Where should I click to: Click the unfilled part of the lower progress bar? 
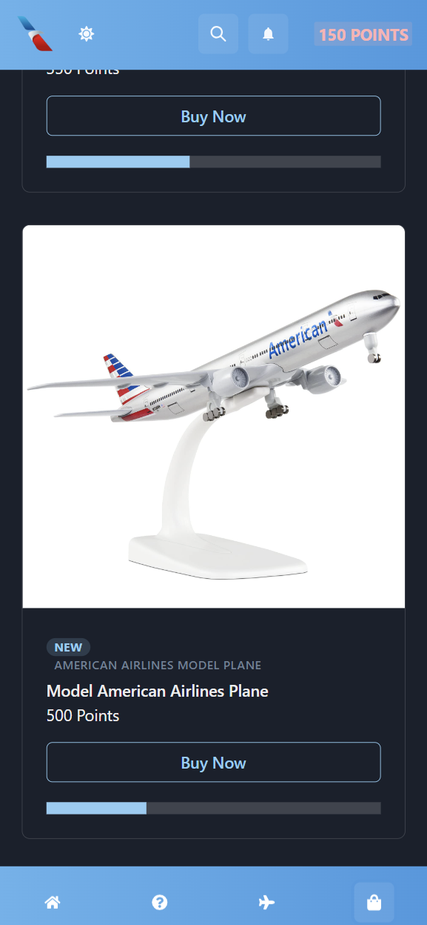point(263,808)
